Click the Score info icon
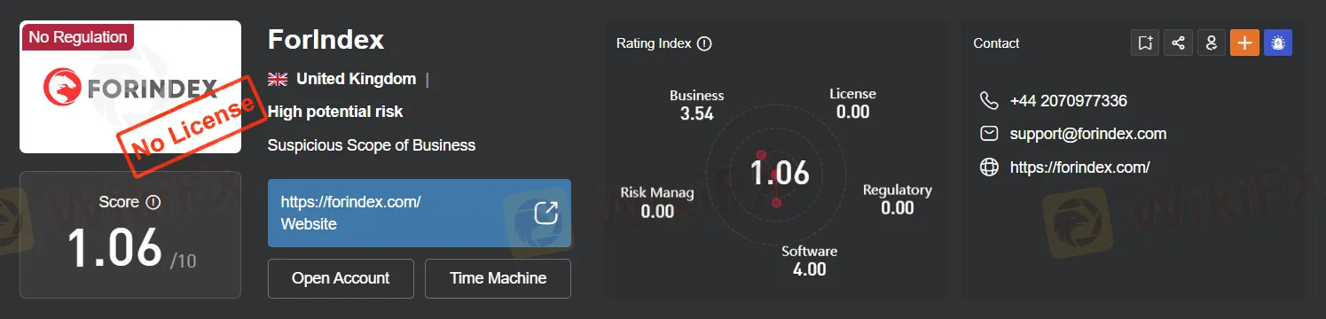 (153, 203)
